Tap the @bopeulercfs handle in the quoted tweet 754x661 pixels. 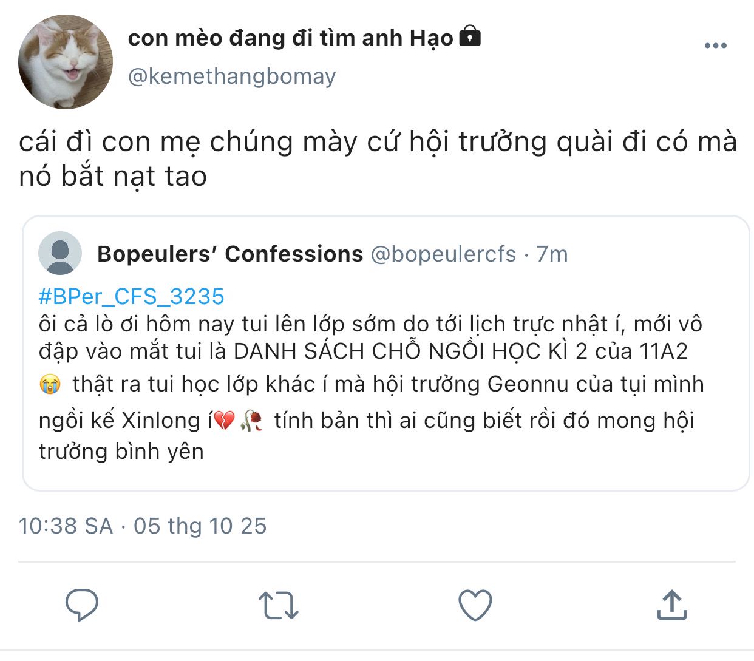coord(443,254)
